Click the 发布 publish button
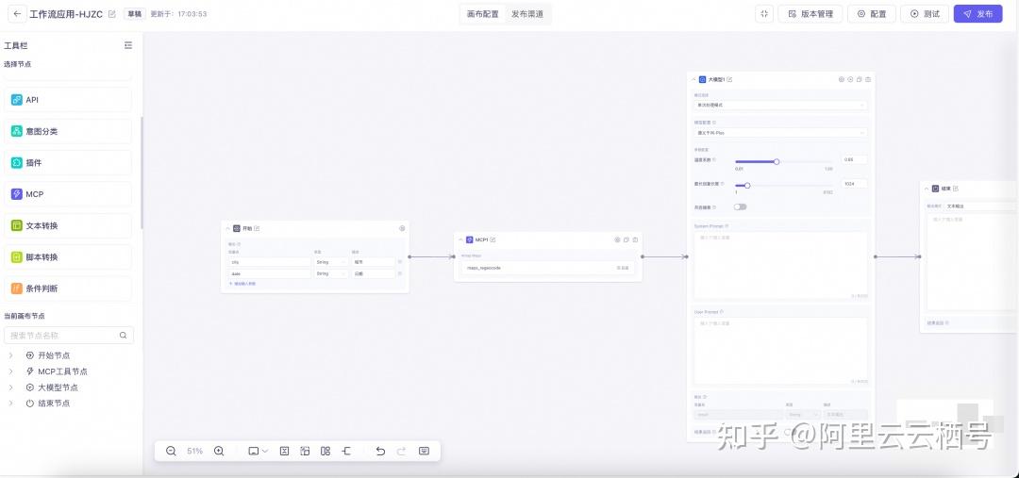This screenshot has height=478, width=1019. [x=978, y=13]
